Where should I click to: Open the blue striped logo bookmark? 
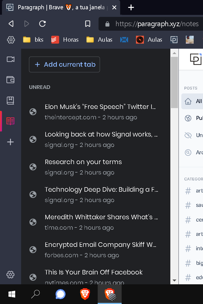point(124,40)
